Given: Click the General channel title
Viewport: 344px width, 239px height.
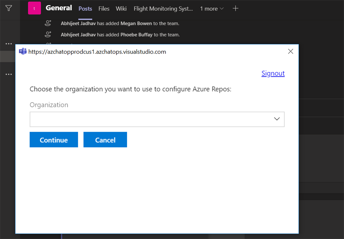Looking at the screenshot, I should click(x=59, y=8).
